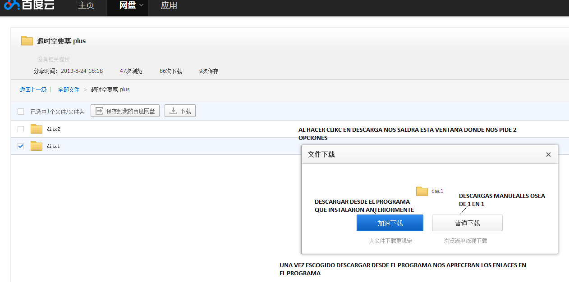569x282 pixels.
Task: Click the Baidu Cloud logo
Action: tap(30, 4)
